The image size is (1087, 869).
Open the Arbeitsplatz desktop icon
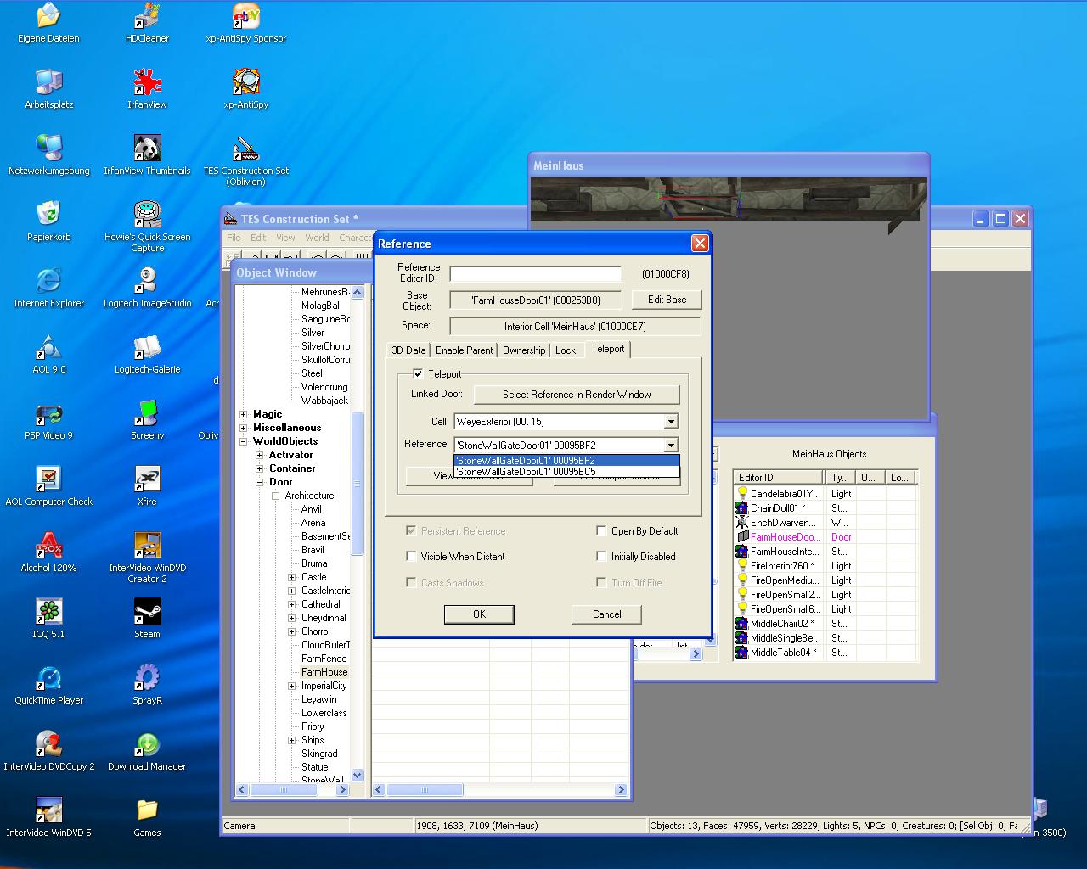[48, 89]
